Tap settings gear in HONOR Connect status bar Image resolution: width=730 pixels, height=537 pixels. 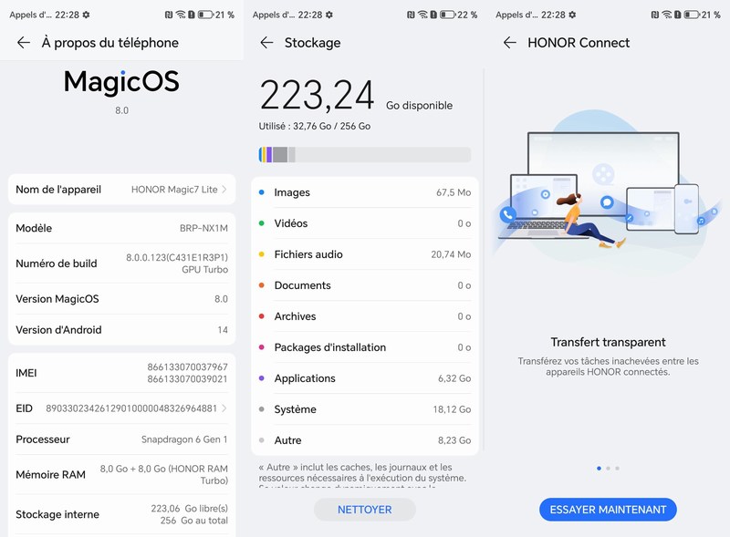(x=572, y=15)
